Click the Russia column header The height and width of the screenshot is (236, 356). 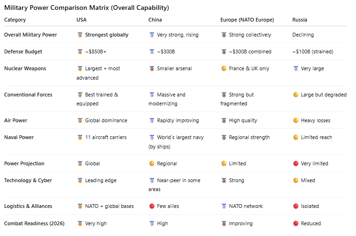point(299,20)
